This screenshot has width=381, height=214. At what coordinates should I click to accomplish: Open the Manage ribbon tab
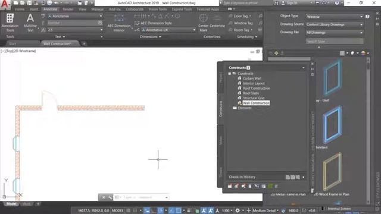pos(98,10)
